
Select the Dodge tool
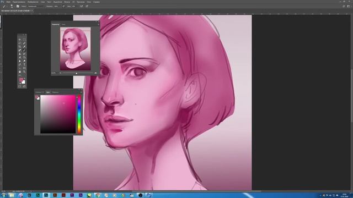point(24,61)
